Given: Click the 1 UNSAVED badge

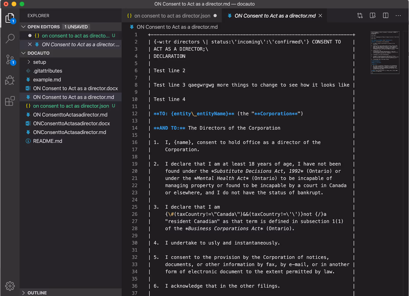Looking at the screenshot, I should 76,27.
